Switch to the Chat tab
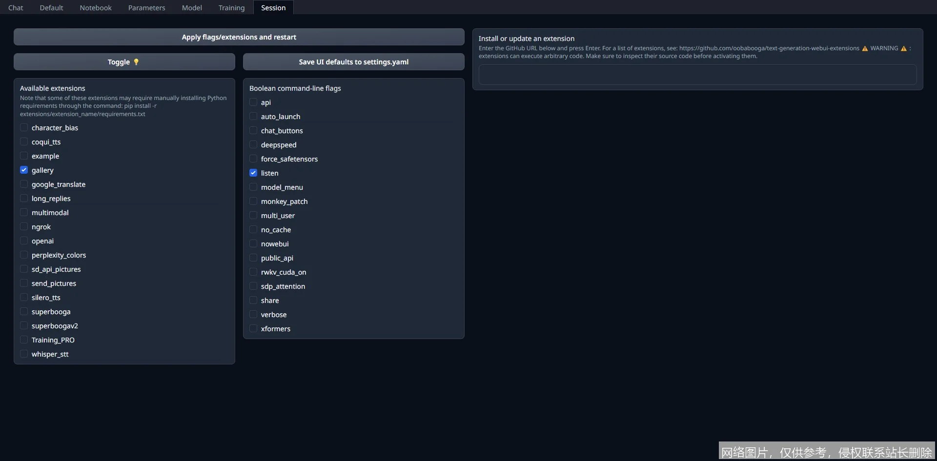Viewport: 937px width, 461px height. pos(16,8)
